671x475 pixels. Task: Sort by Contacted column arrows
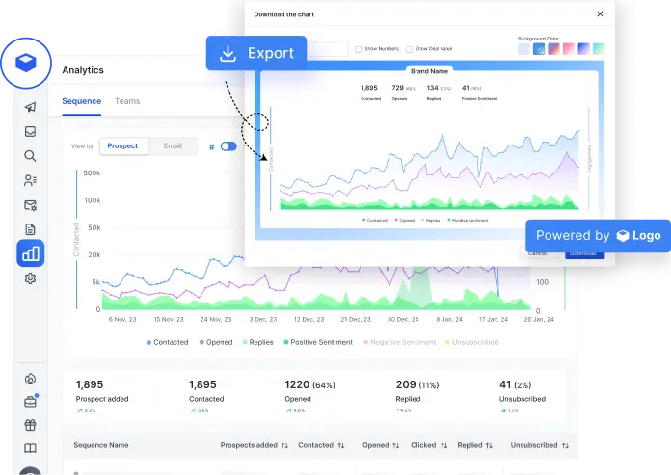pyautogui.click(x=341, y=445)
